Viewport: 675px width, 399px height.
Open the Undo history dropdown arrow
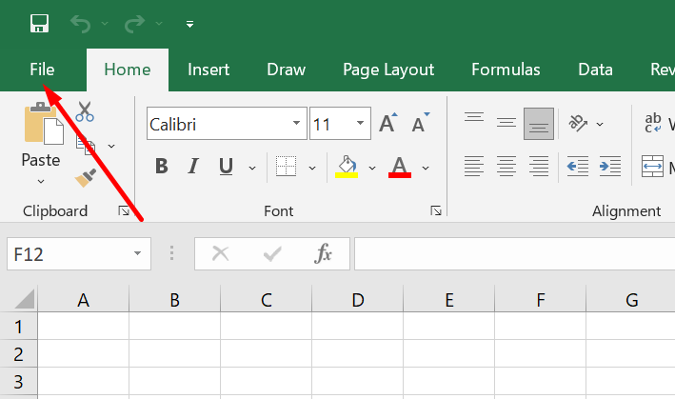(x=105, y=24)
